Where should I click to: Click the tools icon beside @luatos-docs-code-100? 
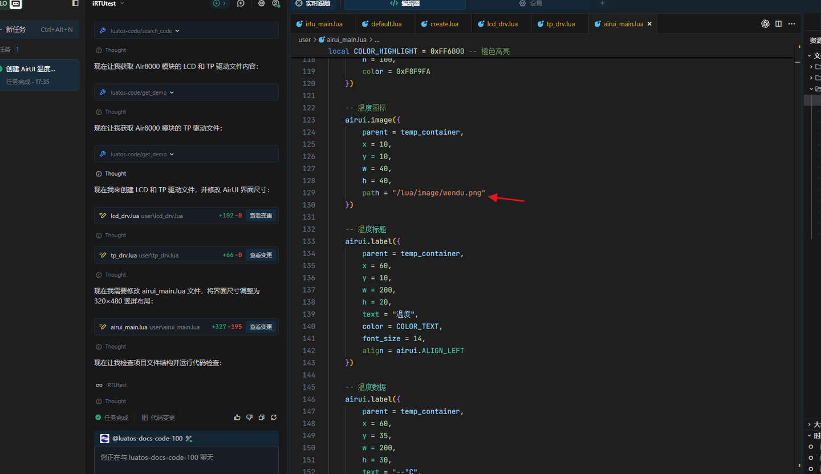click(189, 439)
